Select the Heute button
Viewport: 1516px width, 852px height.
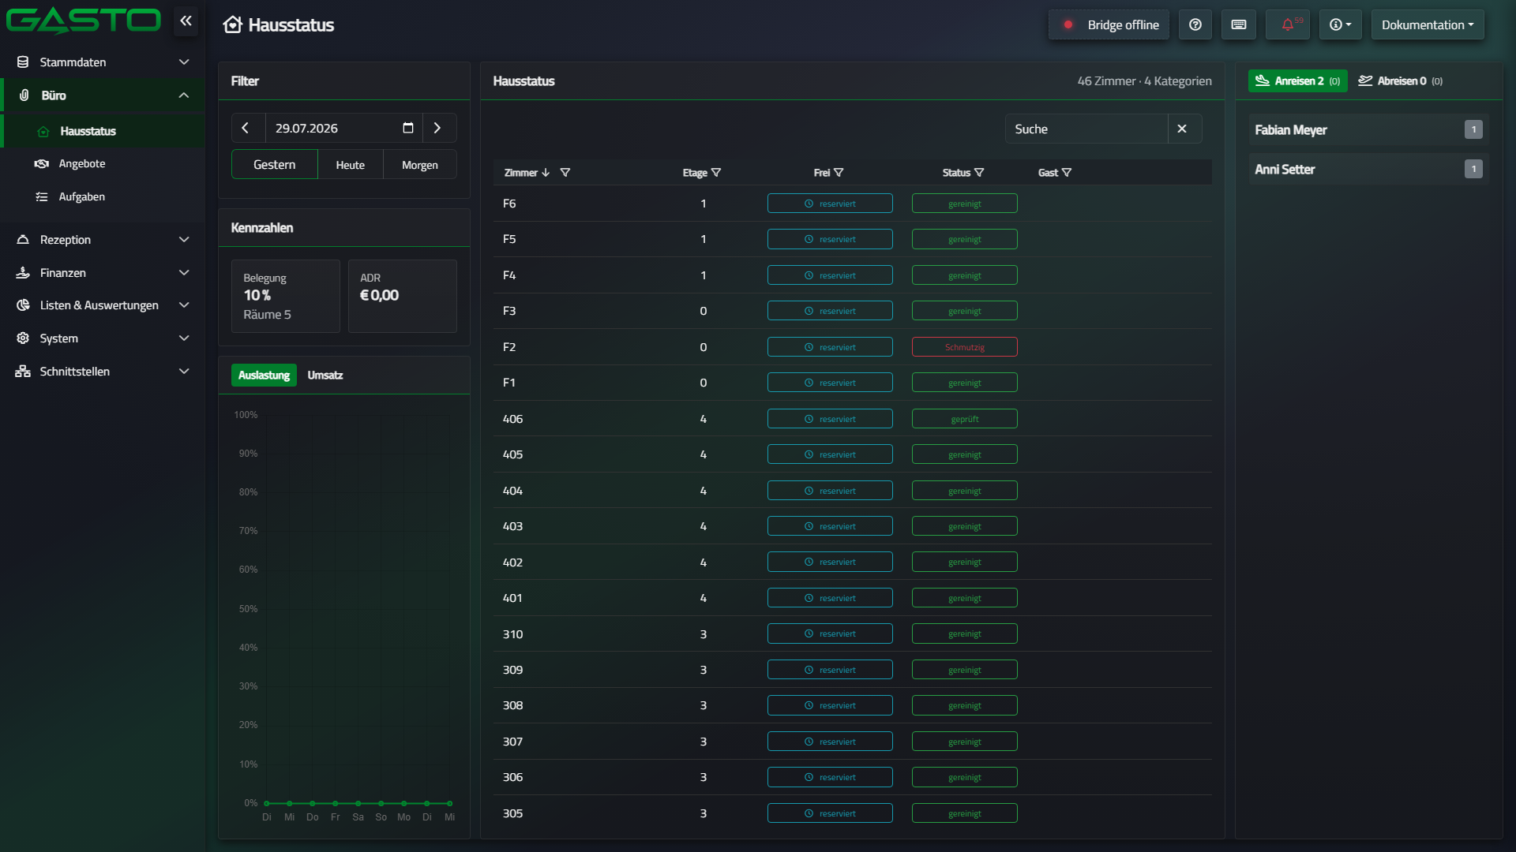351,165
